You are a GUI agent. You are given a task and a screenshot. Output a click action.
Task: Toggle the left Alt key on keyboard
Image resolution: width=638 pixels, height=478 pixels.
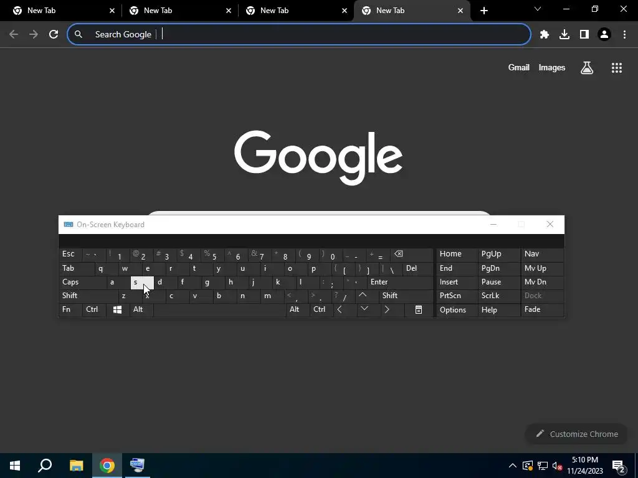[x=141, y=310]
